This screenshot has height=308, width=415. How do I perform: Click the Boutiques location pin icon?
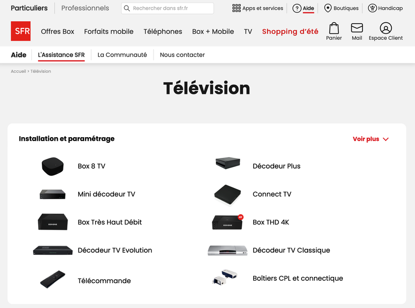point(328,8)
